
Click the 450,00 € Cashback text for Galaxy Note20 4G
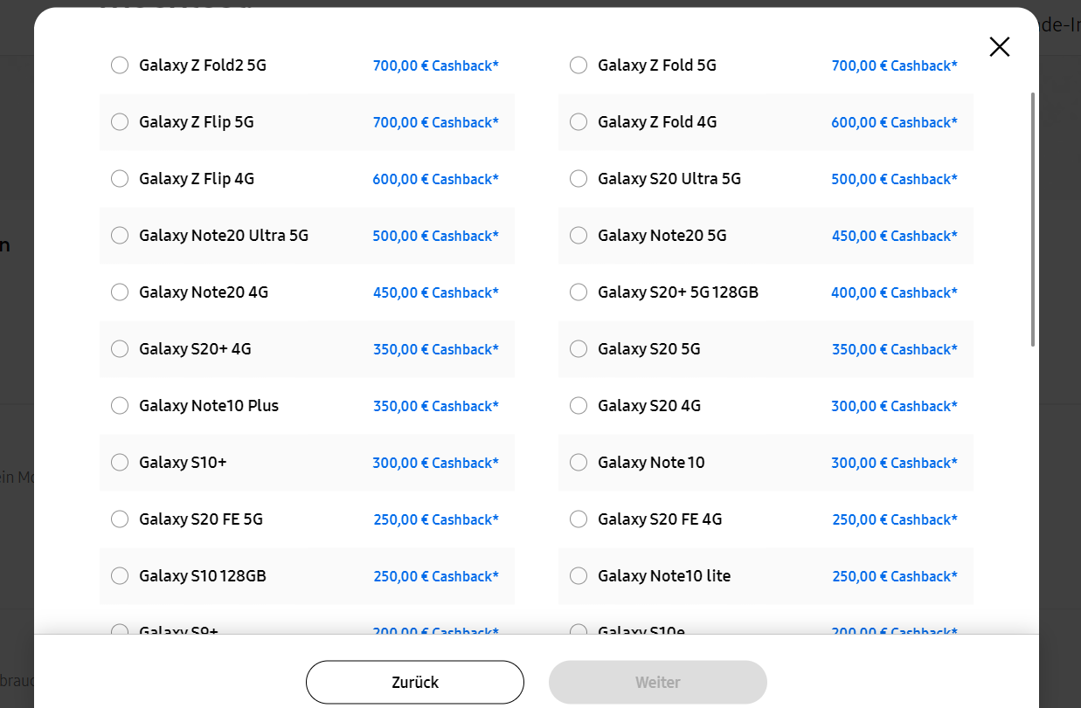(436, 292)
